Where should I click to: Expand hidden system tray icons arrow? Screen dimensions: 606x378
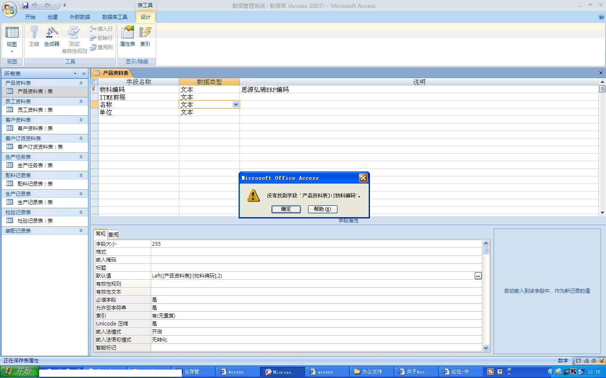tap(550, 372)
